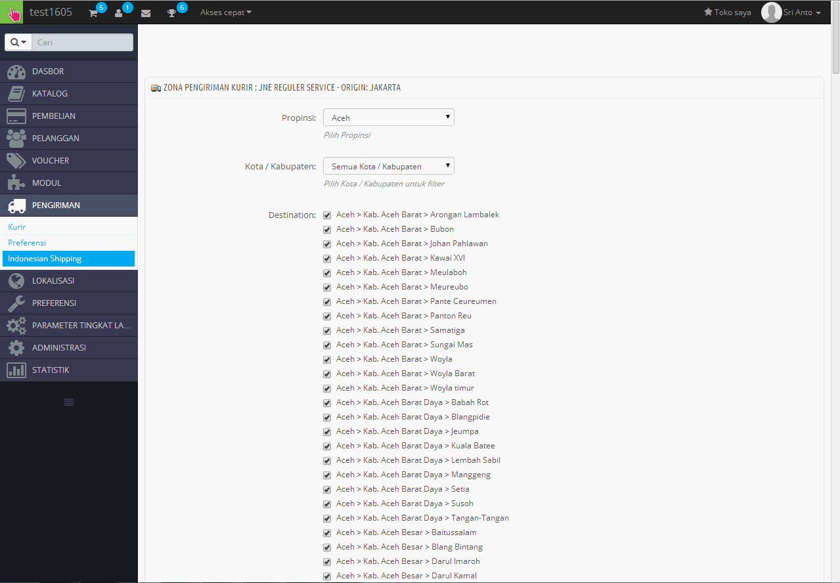Image resolution: width=840 pixels, height=583 pixels.
Task: Click the PrestaShop hand logo icon
Action: click(x=12, y=12)
